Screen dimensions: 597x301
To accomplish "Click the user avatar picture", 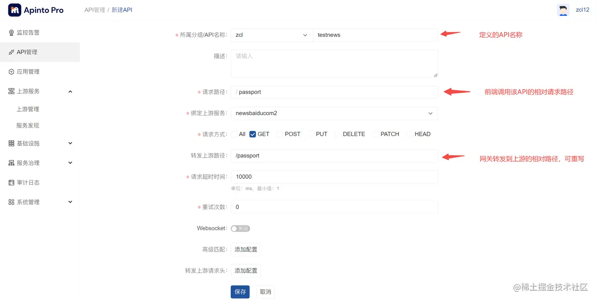I will [x=563, y=10].
